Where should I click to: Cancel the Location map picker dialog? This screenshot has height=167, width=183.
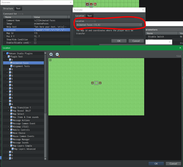[173, 164]
